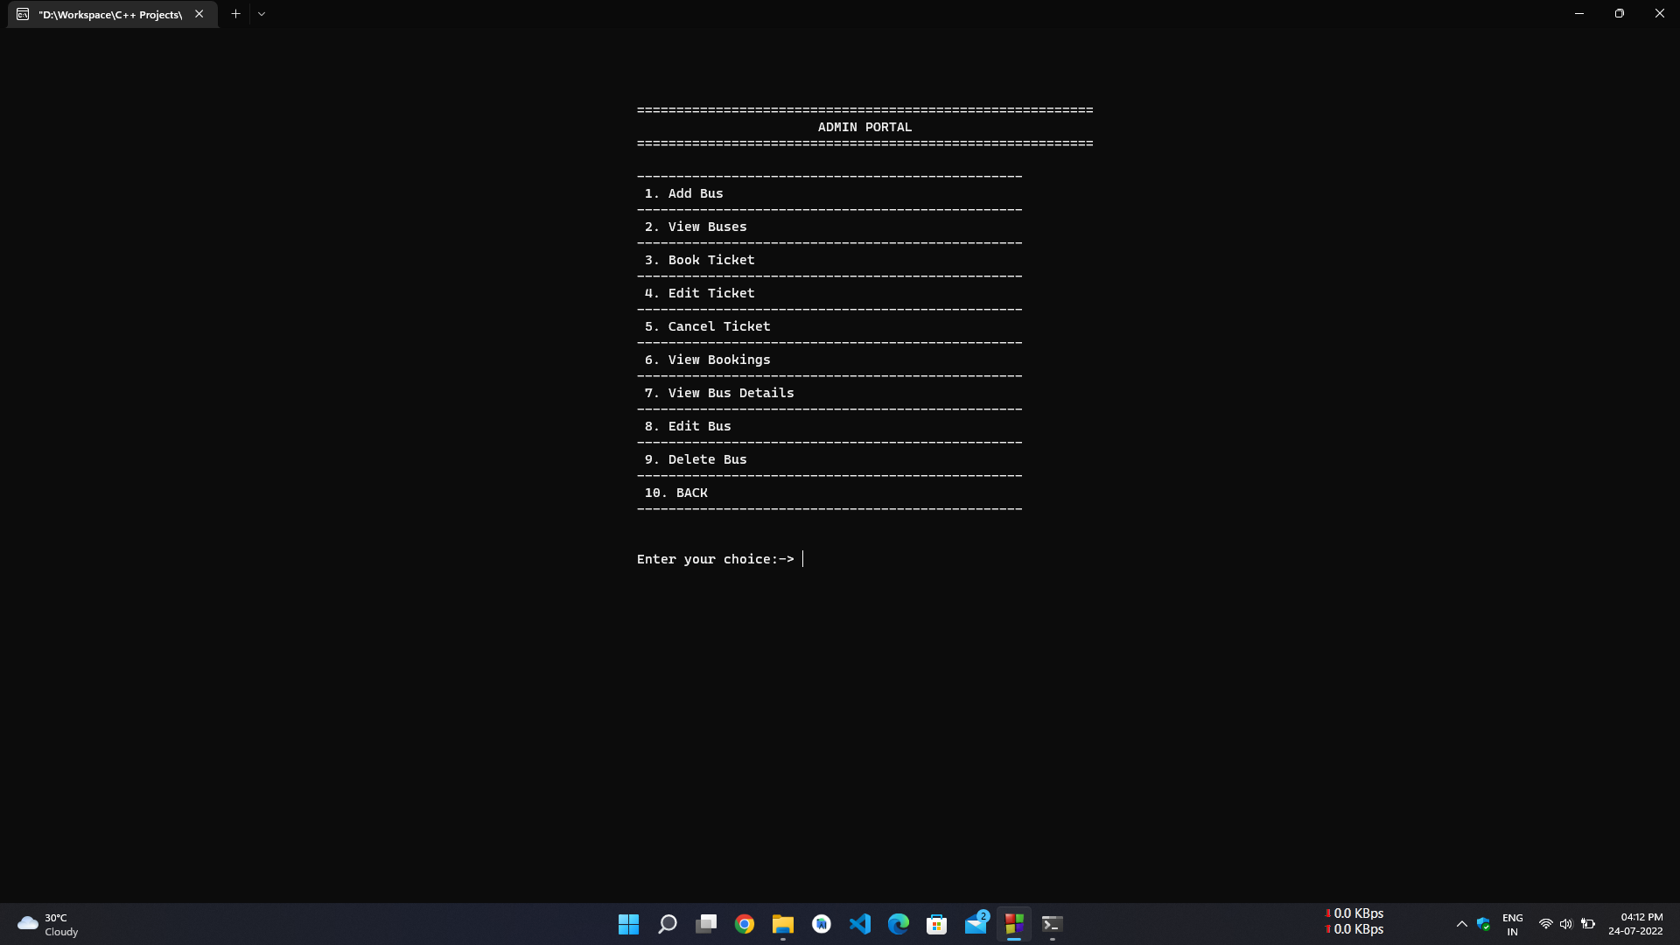Show hidden system tray icons chevron
Screen dimensions: 1680x945
1461,924
